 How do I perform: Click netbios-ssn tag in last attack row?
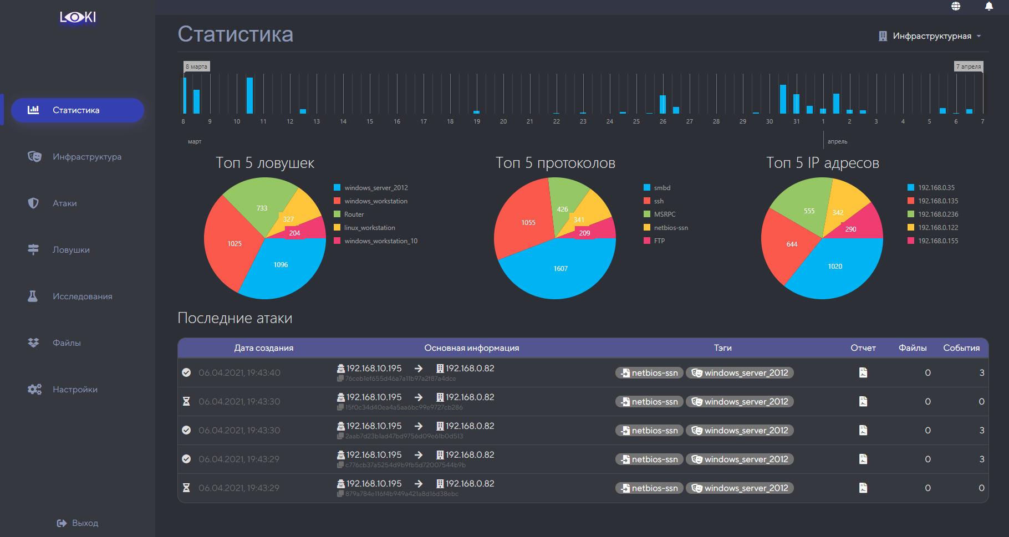tap(649, 488)
